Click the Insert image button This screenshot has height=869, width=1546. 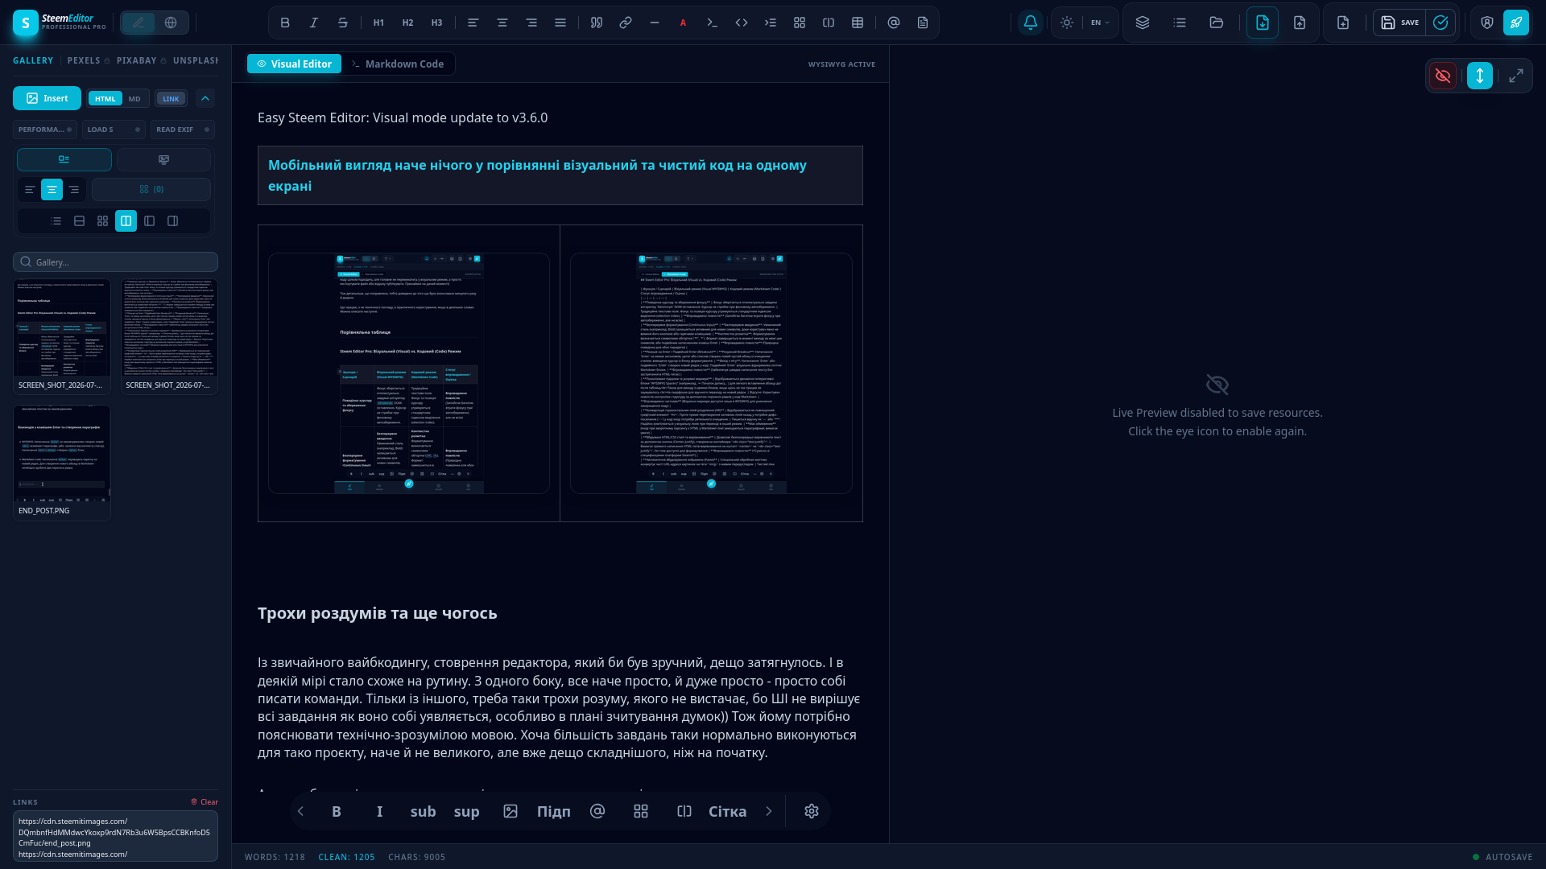click(47, 98)
